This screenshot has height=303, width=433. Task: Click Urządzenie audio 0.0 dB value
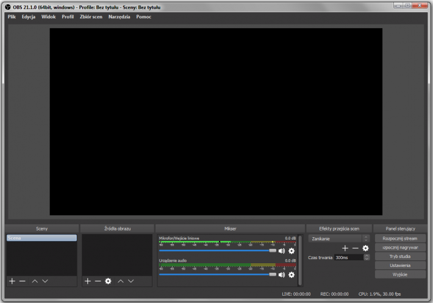click(290, 260)
